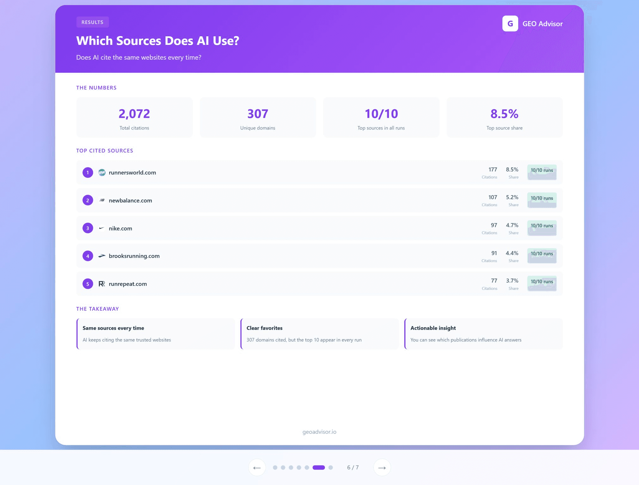Jump to the last slide dot

[x=330, y=467]
